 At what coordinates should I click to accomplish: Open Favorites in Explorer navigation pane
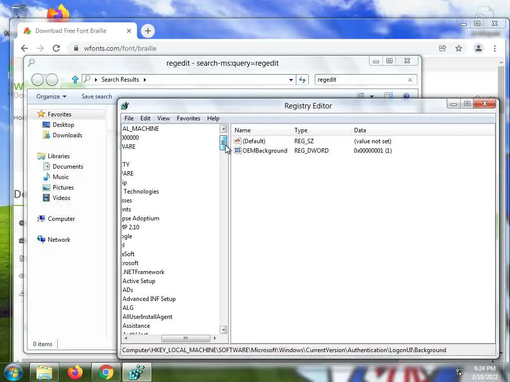point(59,114)
